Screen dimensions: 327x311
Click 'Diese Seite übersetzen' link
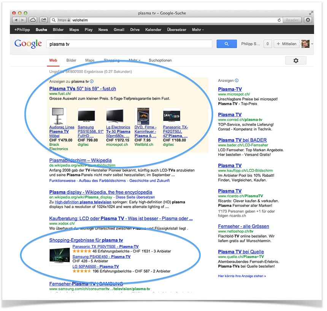click(x=135, y=197)
